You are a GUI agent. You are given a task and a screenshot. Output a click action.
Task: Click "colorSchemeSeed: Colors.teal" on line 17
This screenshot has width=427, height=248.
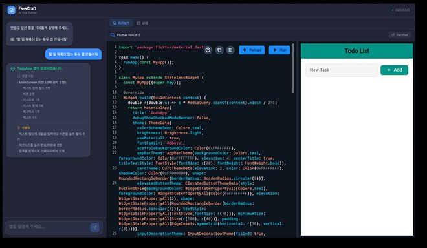[170, 128]
